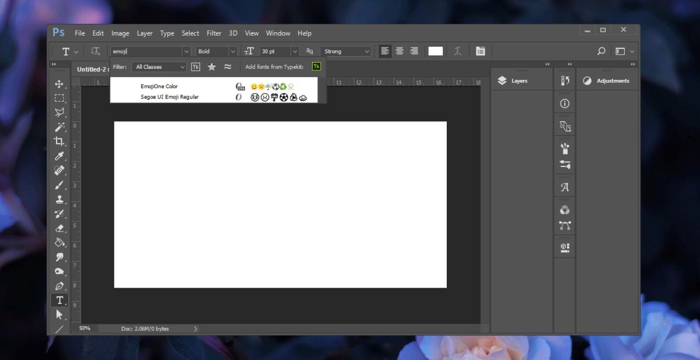Open the Filter menu
The width and height of the screenshot is (700, 360).
[214, 33]
